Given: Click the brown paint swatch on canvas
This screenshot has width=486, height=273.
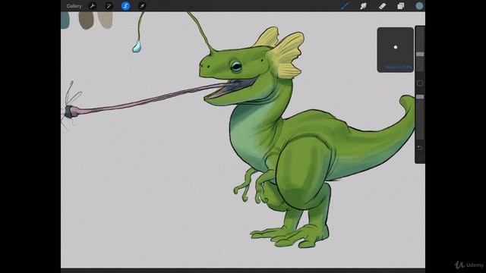Looking at the screenshot, I should click(x=86, y=20).
